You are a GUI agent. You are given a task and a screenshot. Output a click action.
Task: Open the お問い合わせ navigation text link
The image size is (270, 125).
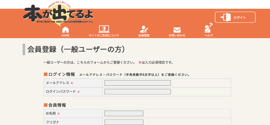click(x=177, y=36)
